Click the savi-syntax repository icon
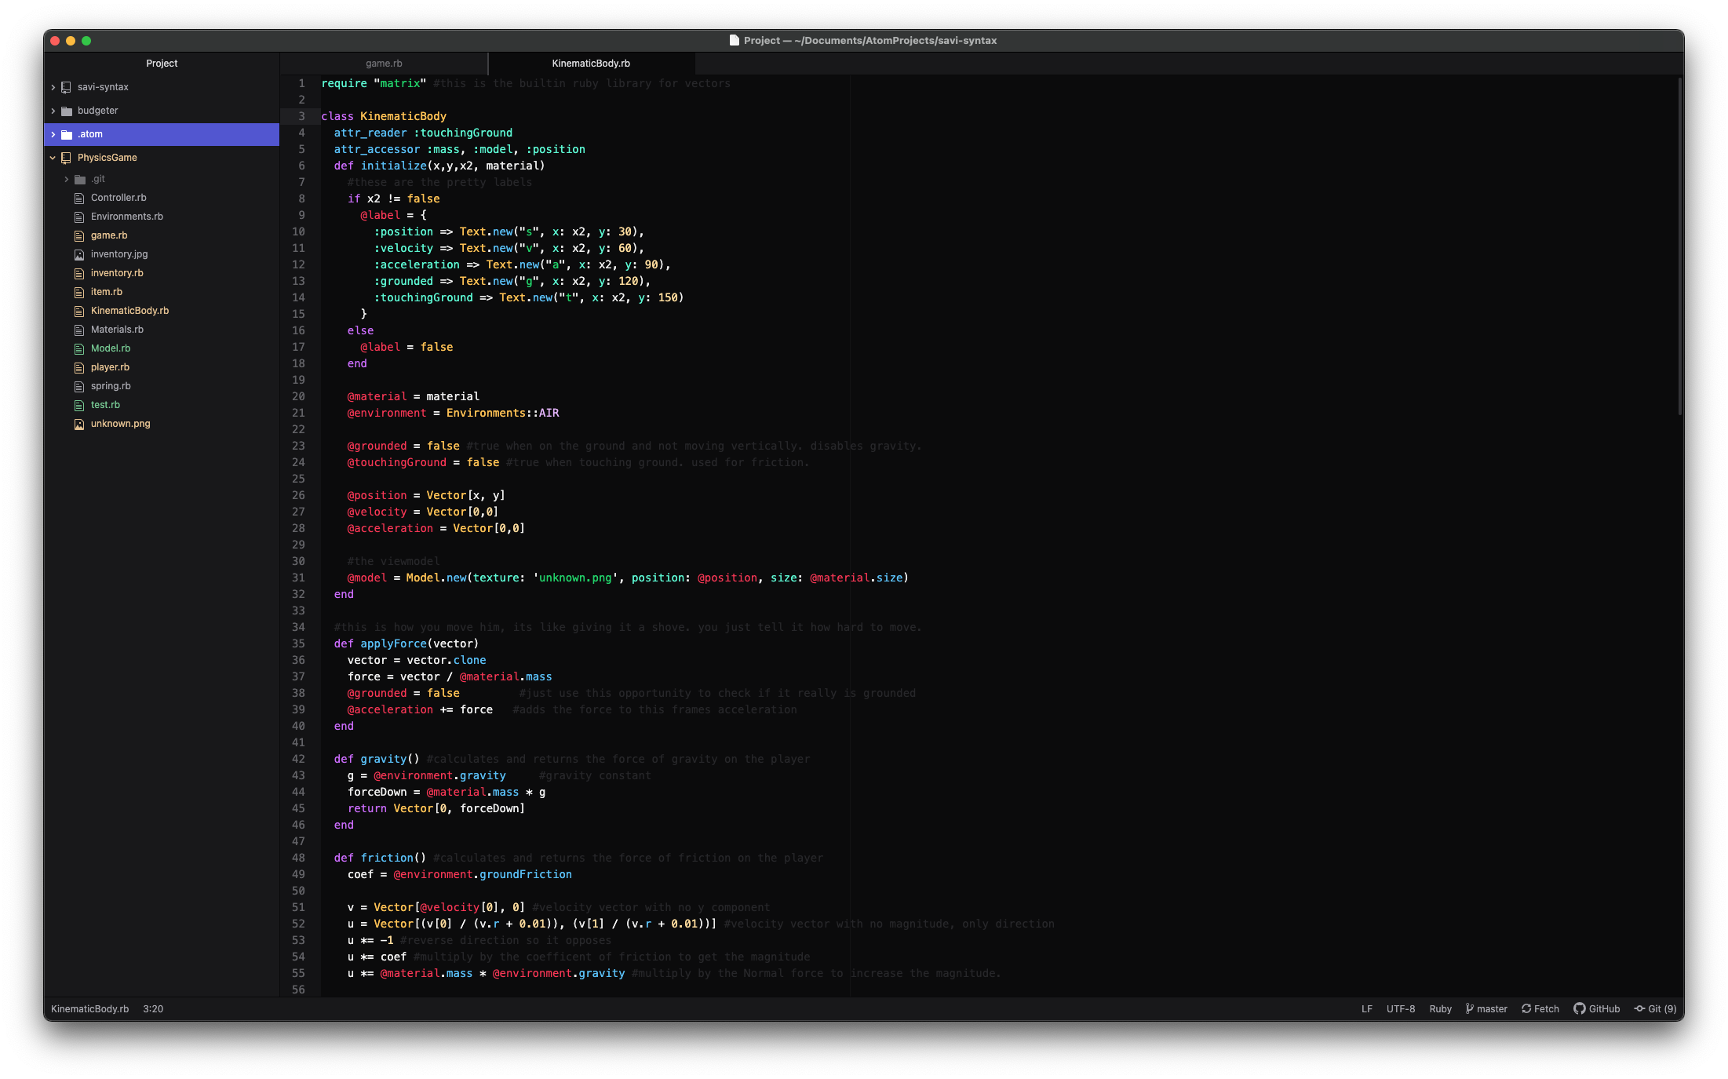Screen dimensions: 1728x1079 tap(67, 87)
